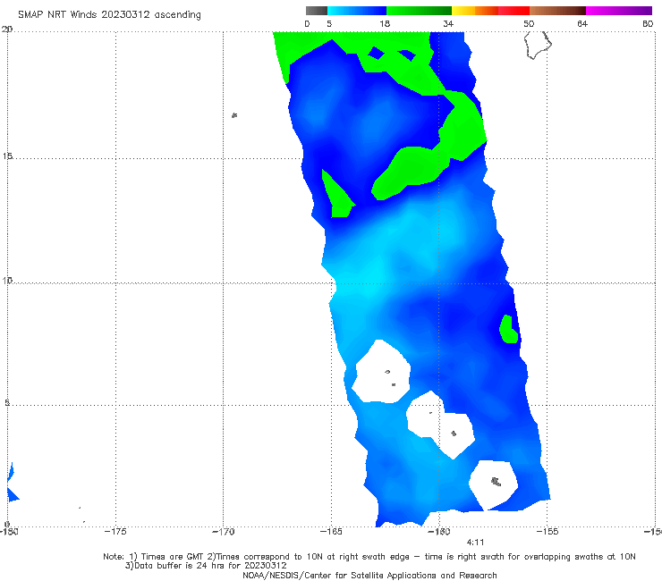Click the longitude label '-170'
This screenshot has height=581, width=662.
(x=223, y=532)
